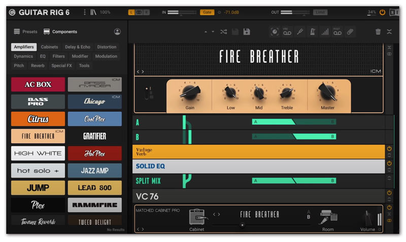This screenshot has width=406, height=242.
Task: Select the Rammfire amplifier
Action: [x=95, y=205]
